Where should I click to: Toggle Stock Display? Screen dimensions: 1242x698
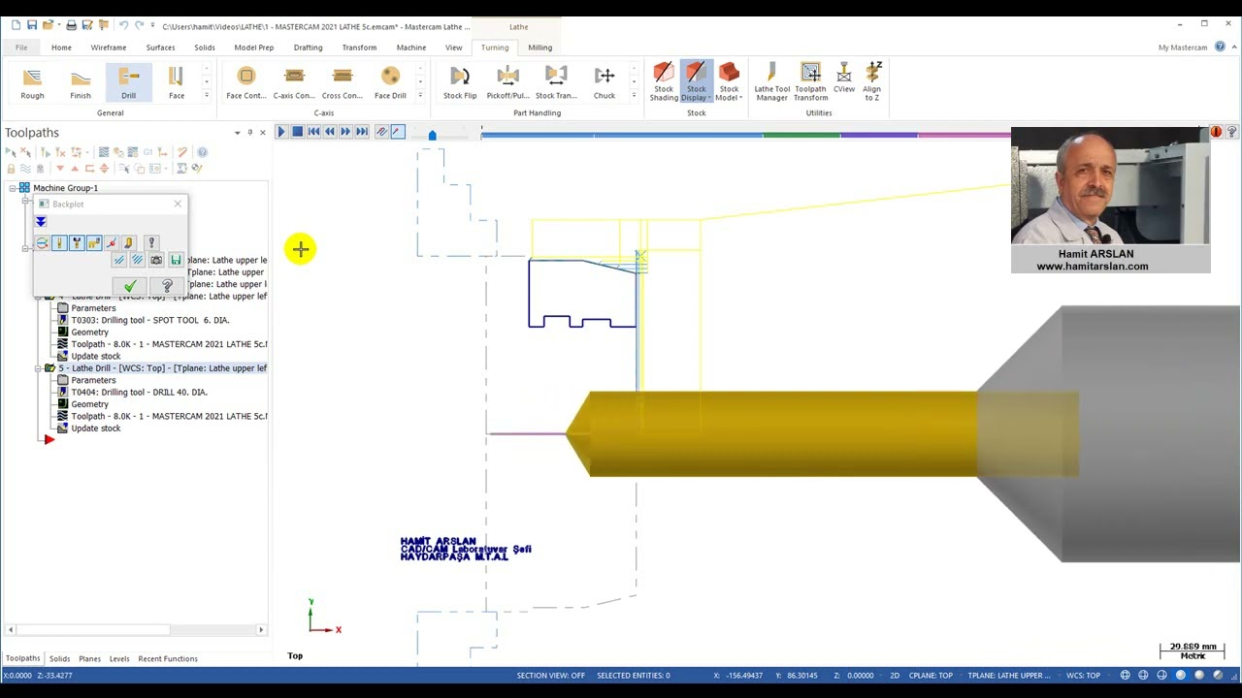click(697, 81)
